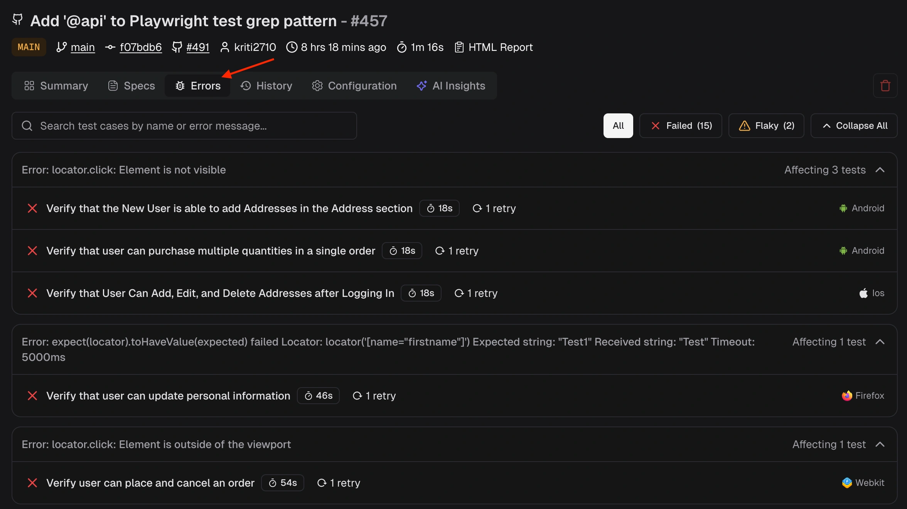
Task: Collapse the toHaveValue error group
Action: click(x=881, y=342)
